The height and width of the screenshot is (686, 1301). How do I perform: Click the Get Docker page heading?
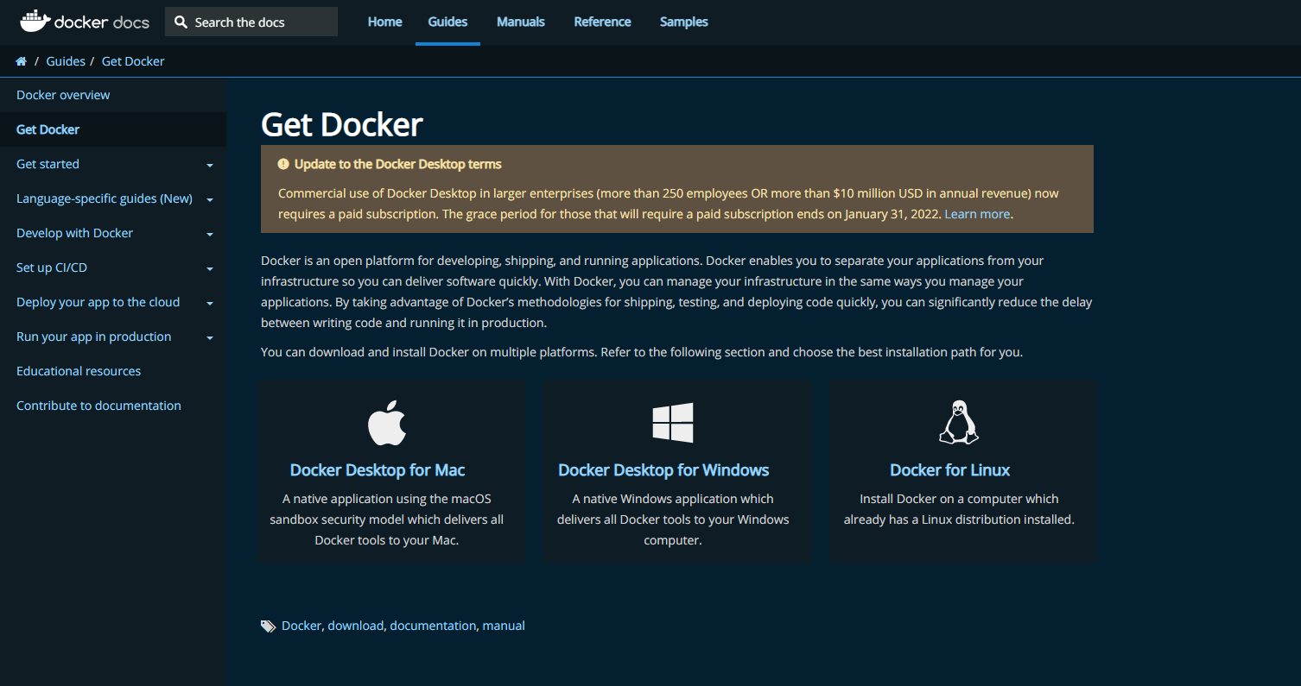(342, 125)
